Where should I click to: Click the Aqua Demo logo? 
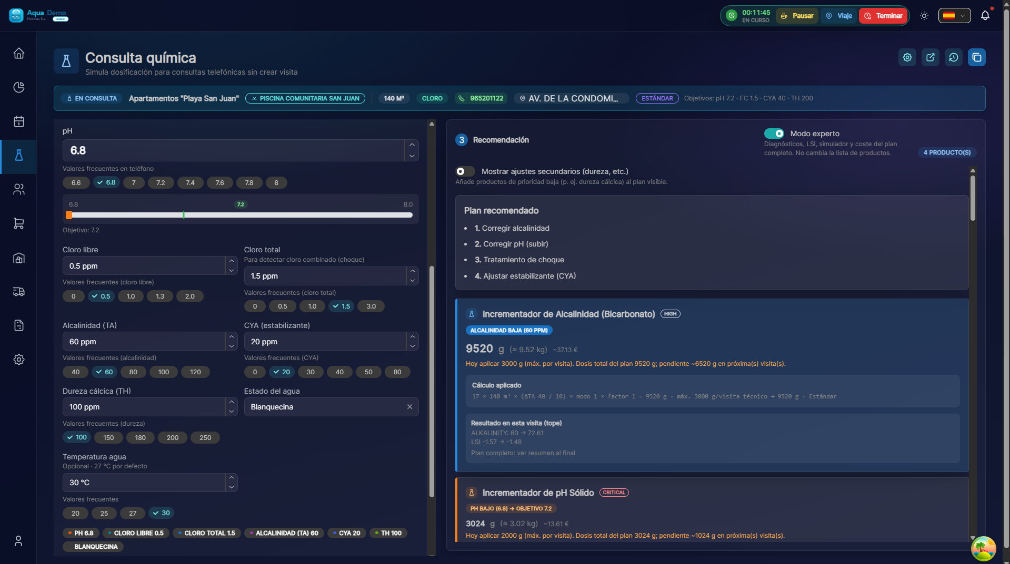(38, 15)
